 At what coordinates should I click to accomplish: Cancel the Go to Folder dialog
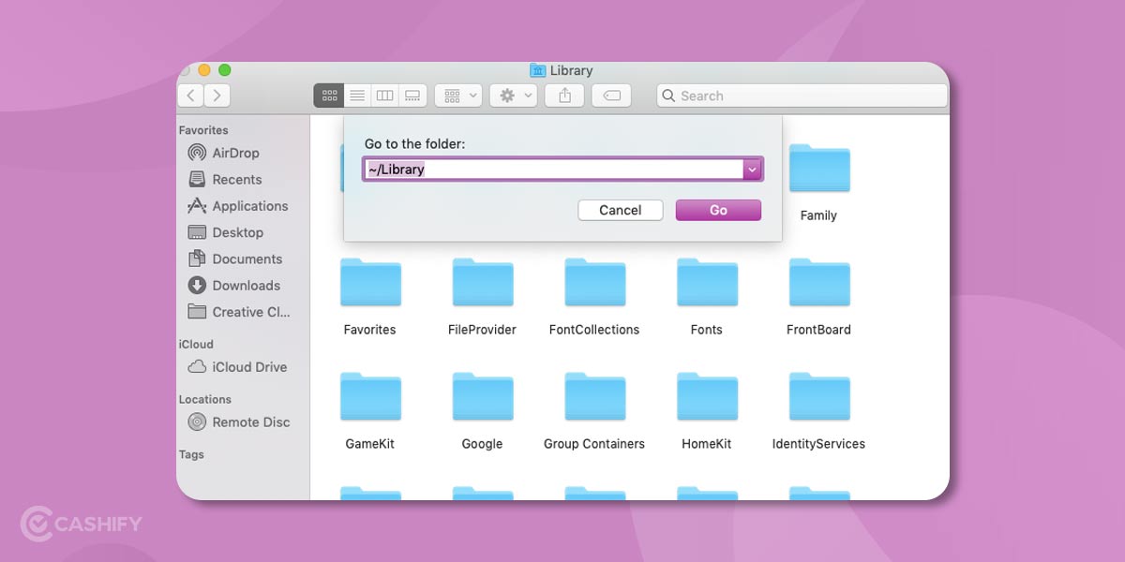pos(620,210)
